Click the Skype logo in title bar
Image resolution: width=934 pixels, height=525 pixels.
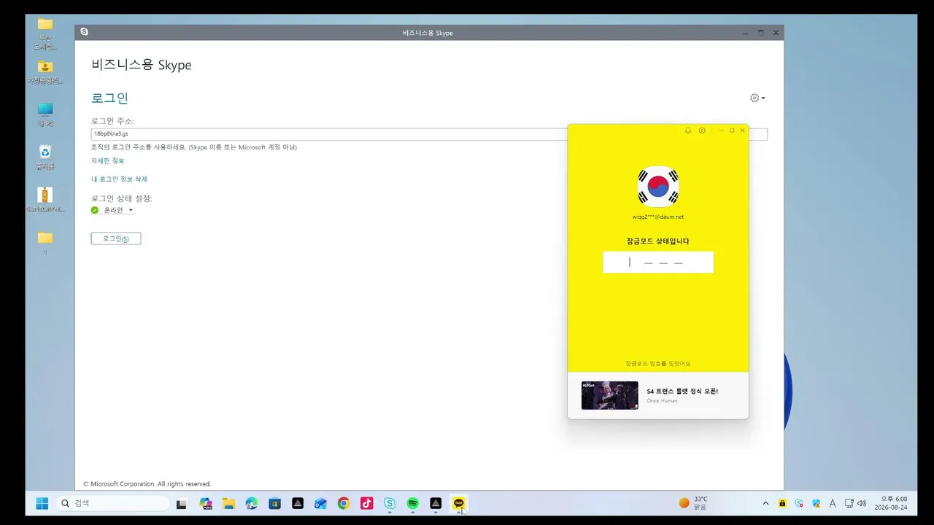click(85, 32)
